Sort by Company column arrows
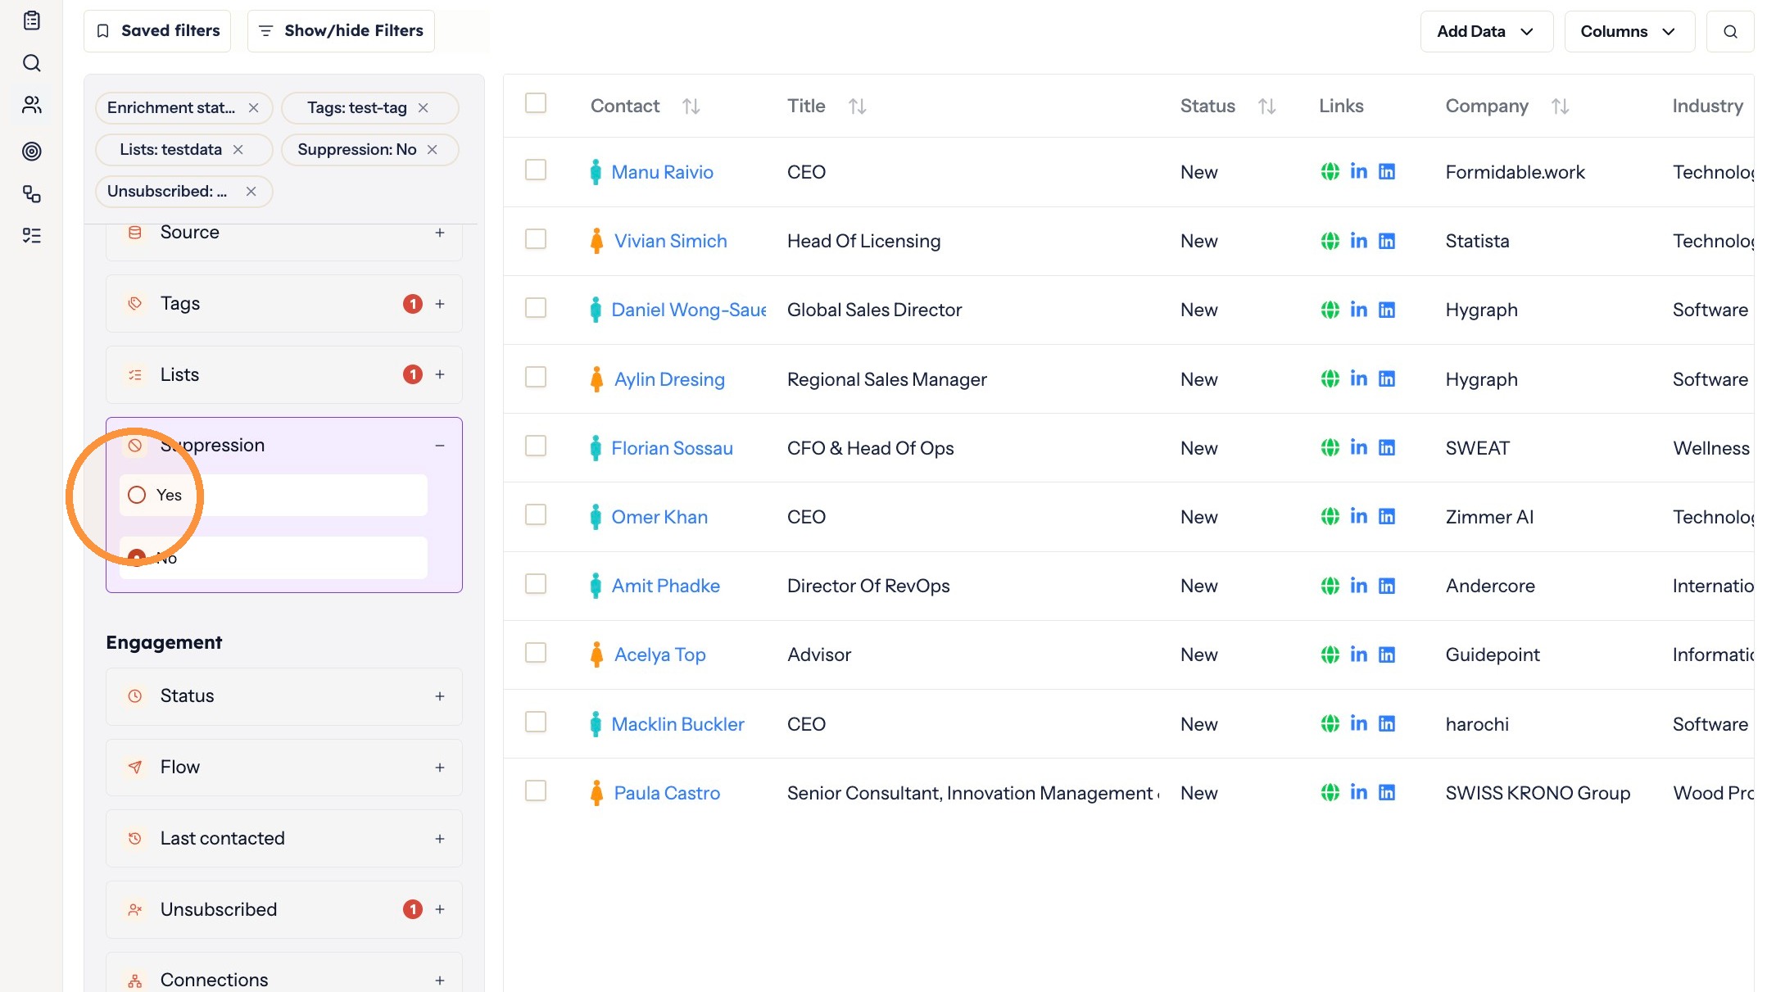 [1560, 106]
